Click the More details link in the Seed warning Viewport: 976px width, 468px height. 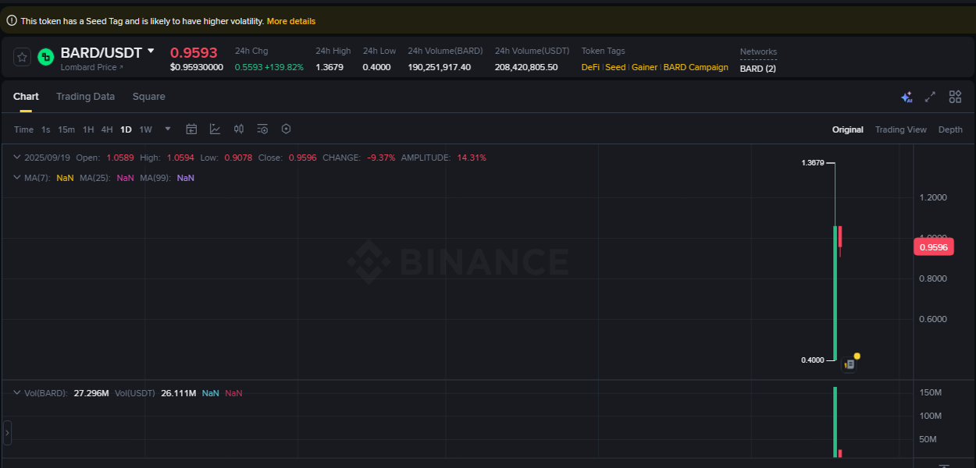pyautogui.click(x=291, y=21)
